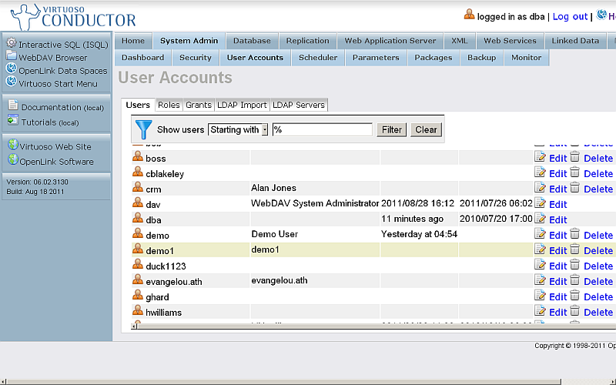Click the Clear button

[426, 129]
